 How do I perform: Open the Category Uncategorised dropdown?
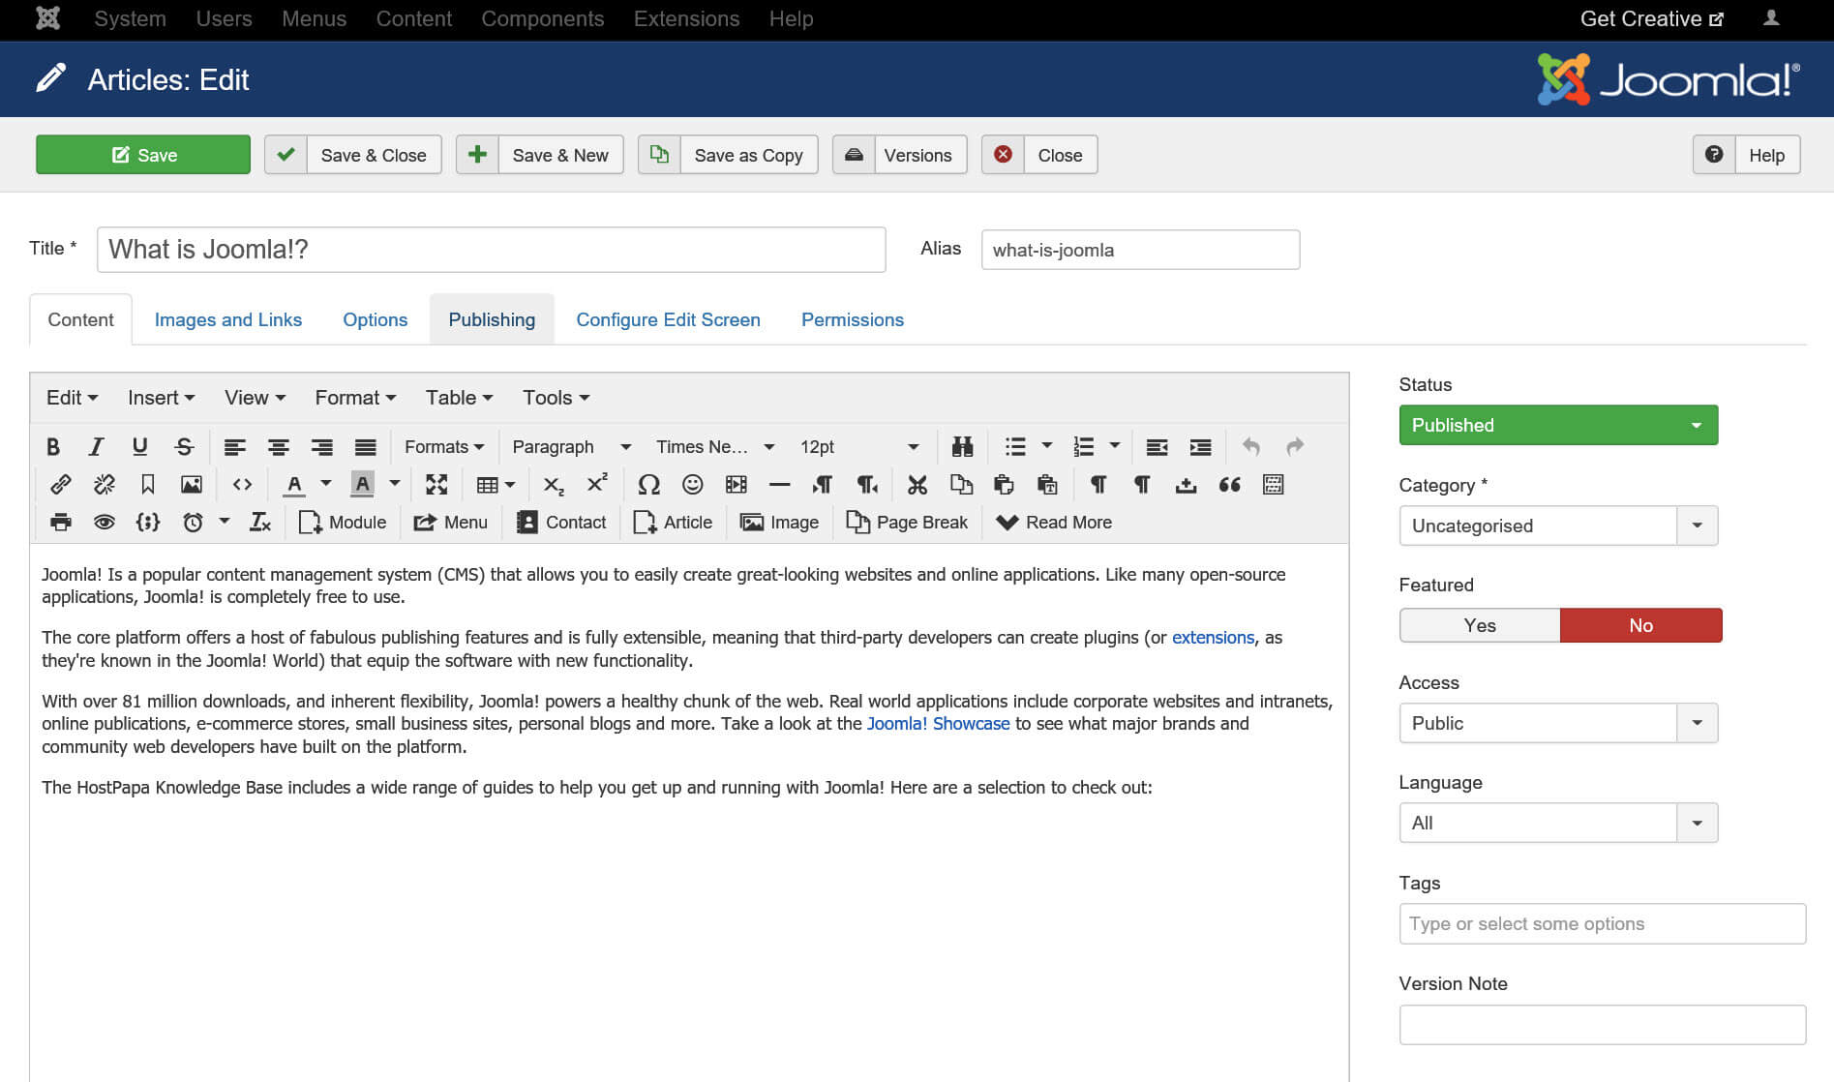pyautogui.click(x=1558, y=526)
